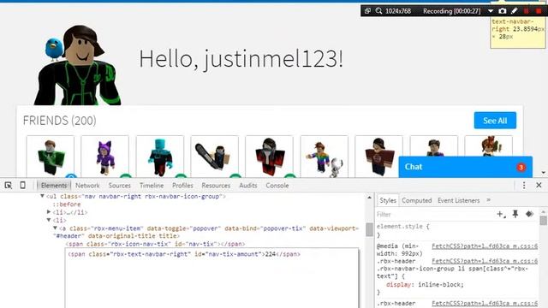Click FetchCSS link at bottom of Styles
This screenshot has height=308, width=548.
pos(485,304)
